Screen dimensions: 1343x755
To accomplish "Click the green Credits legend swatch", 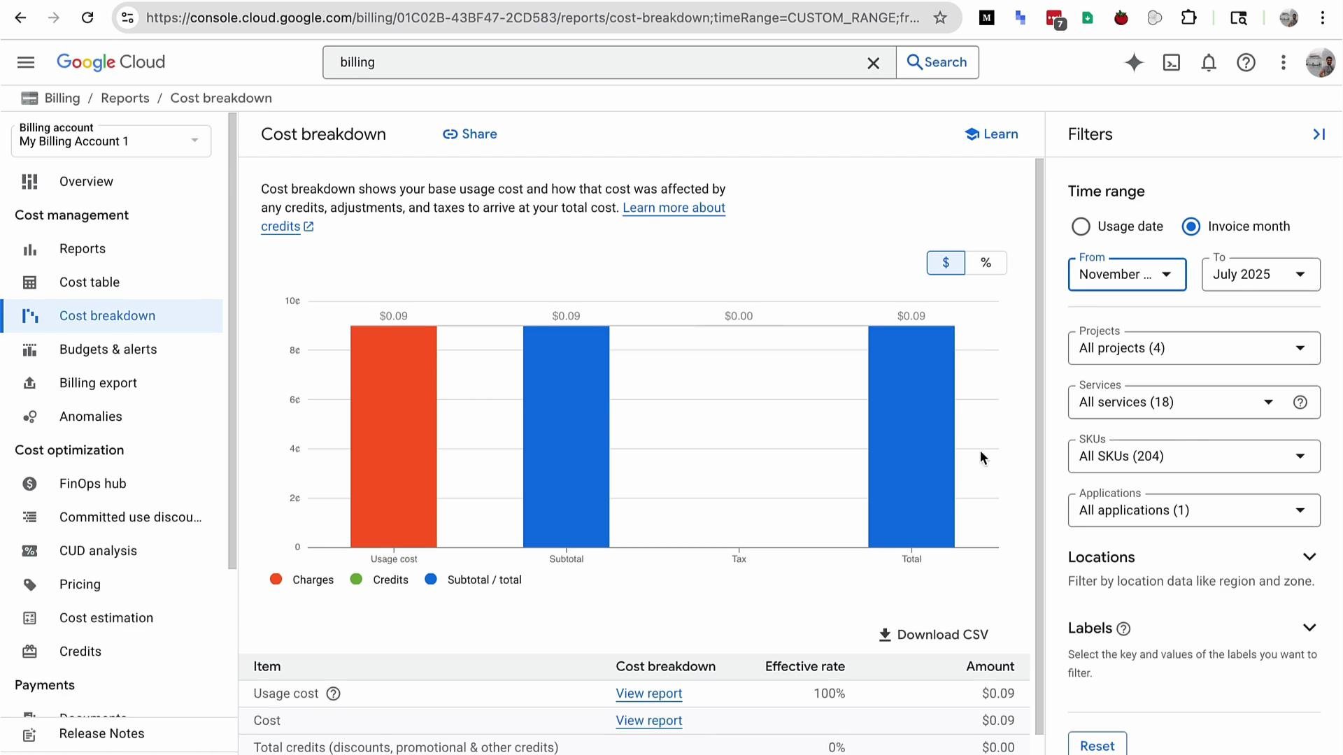I will pos(356,580).
